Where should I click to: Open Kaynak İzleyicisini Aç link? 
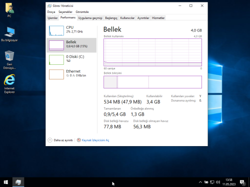pos(95,140)
